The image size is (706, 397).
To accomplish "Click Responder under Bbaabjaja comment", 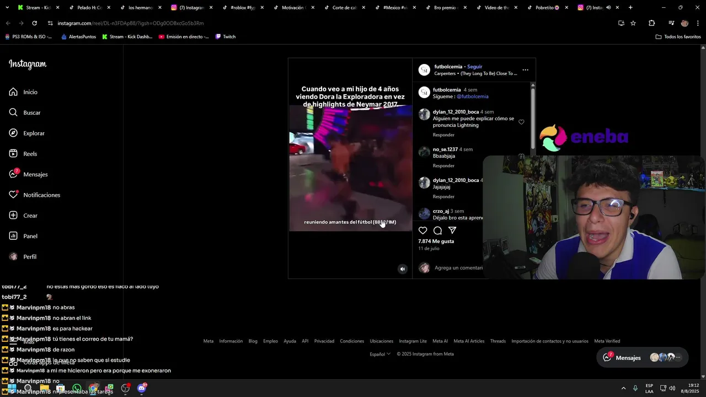I will click(x=443, y=166).
